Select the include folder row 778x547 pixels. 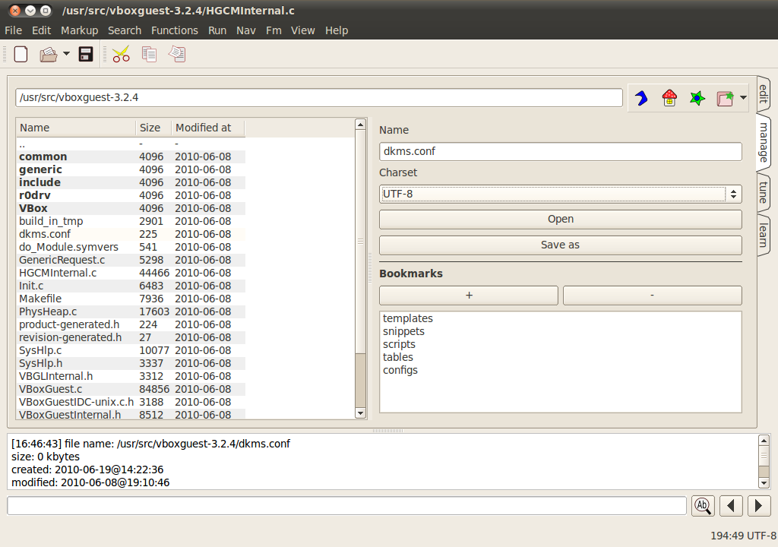[131, 182]
